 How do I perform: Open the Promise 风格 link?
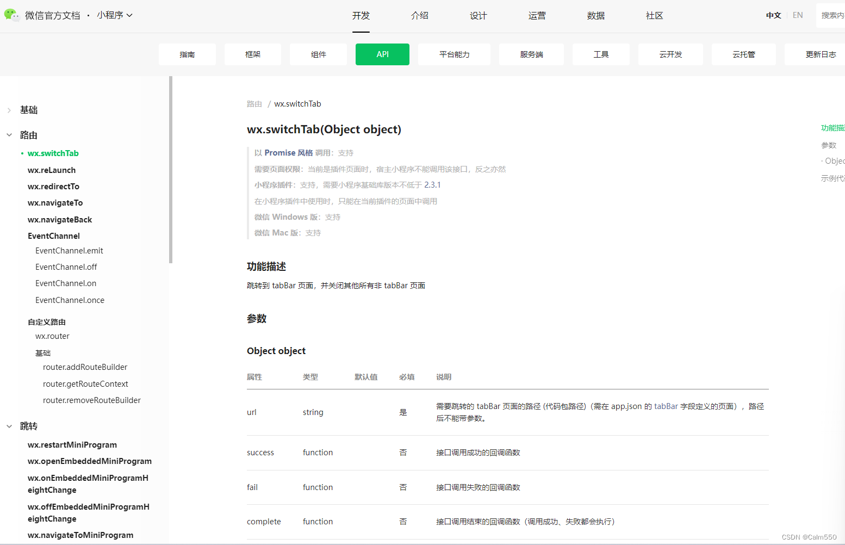coord(289,153)
